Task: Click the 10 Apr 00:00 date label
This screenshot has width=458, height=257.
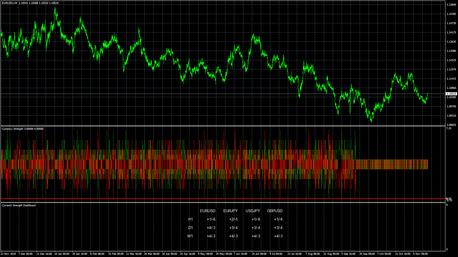Action: [170, 254]
